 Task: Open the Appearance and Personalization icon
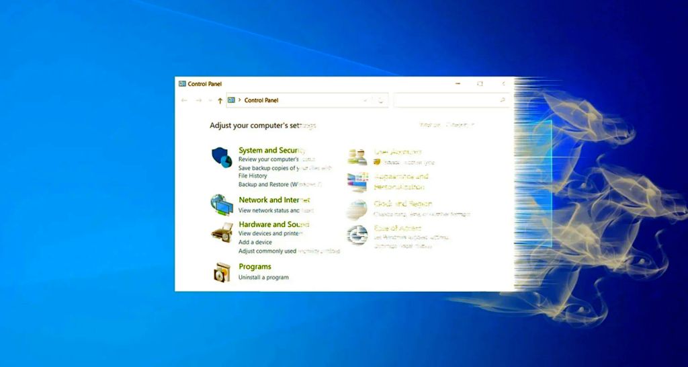pyautogui.click(x=357, y=182)
